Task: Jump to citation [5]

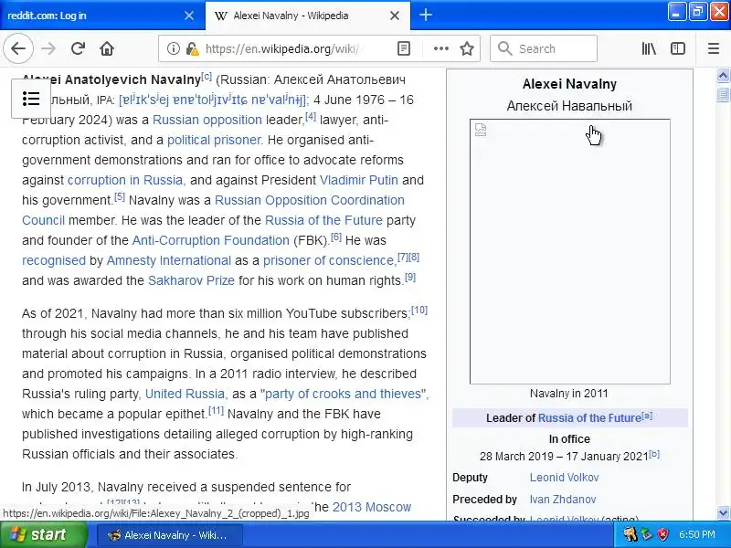Action: click(120, 196)
